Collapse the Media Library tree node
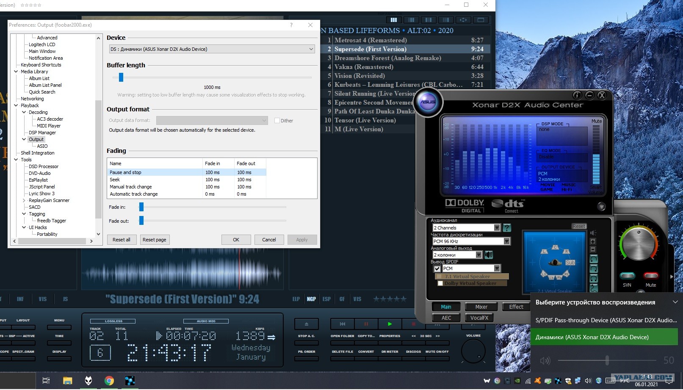 [16, 72]
